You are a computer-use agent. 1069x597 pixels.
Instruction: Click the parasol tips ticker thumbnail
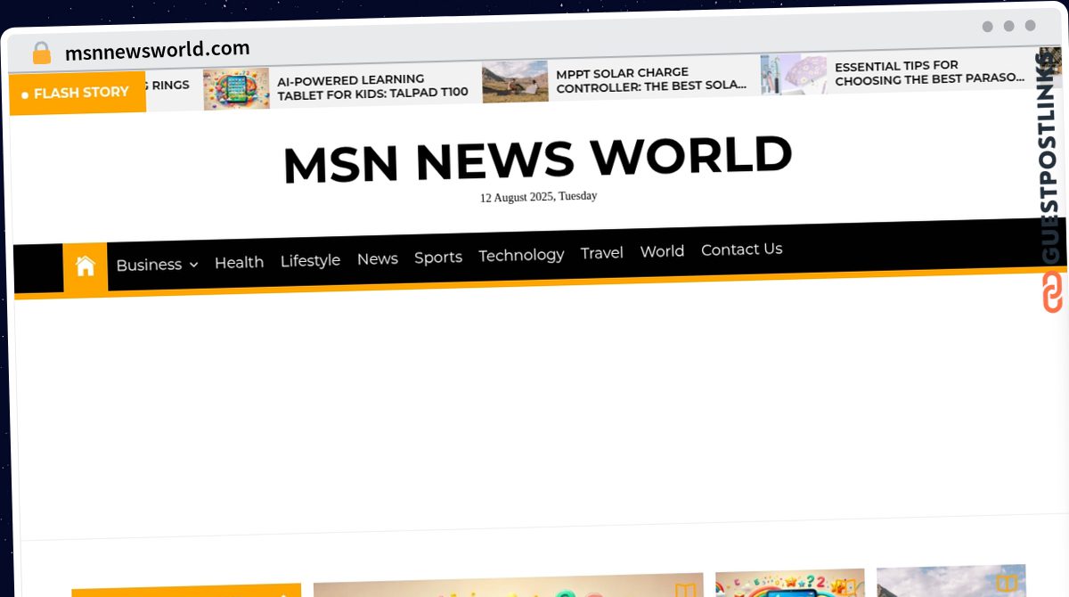(x=793, y=74)
